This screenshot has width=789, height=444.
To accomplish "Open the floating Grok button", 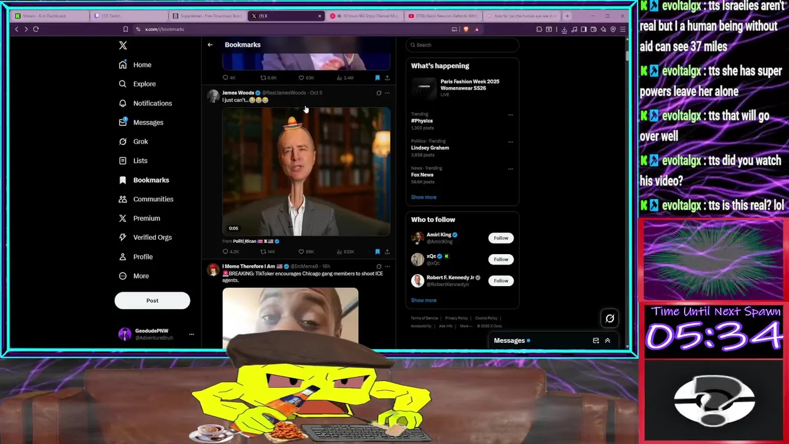I will pyautogui.click(x=610, y=318).
